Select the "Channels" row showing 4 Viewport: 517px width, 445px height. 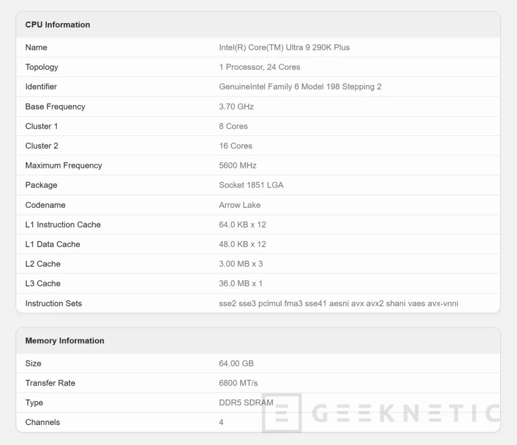point(42,422)
